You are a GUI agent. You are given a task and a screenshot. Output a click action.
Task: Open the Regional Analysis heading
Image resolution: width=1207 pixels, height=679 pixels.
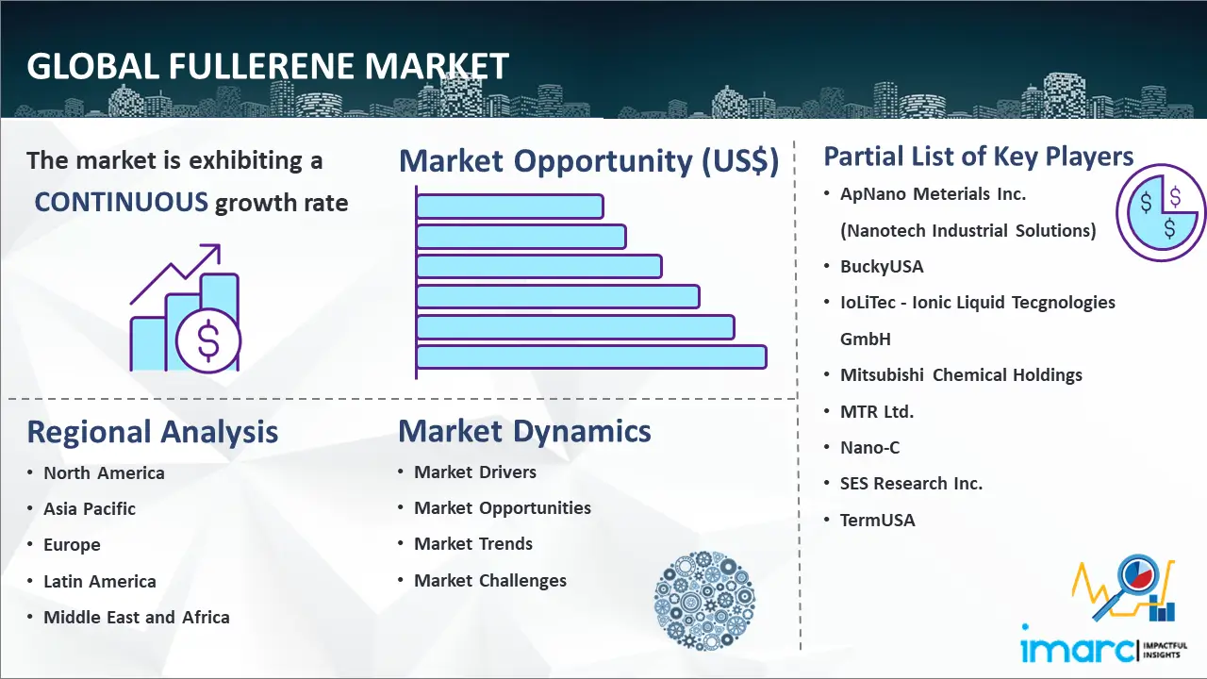pos(152,432)
